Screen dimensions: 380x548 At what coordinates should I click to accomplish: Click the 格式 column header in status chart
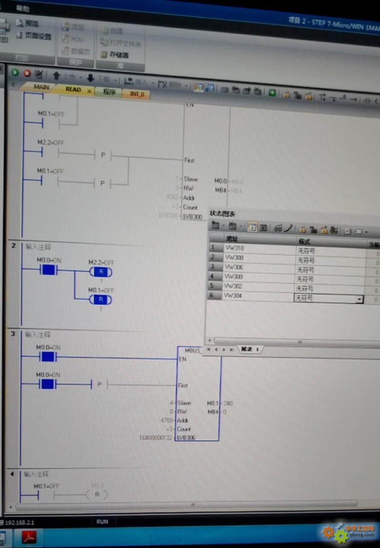pos(331,242)
